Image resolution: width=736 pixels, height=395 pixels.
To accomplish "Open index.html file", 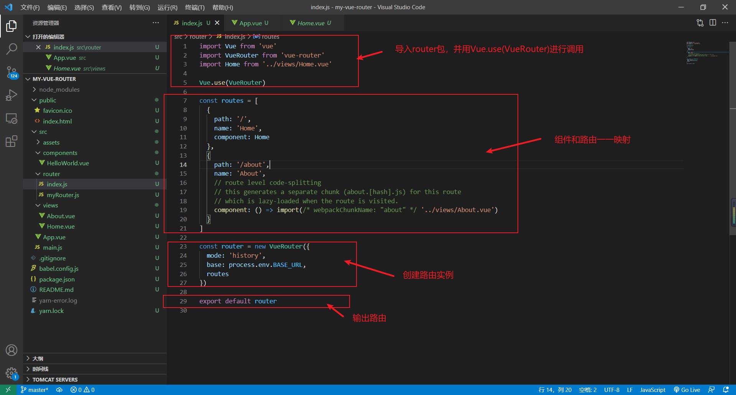I will [x=95, y=121].
